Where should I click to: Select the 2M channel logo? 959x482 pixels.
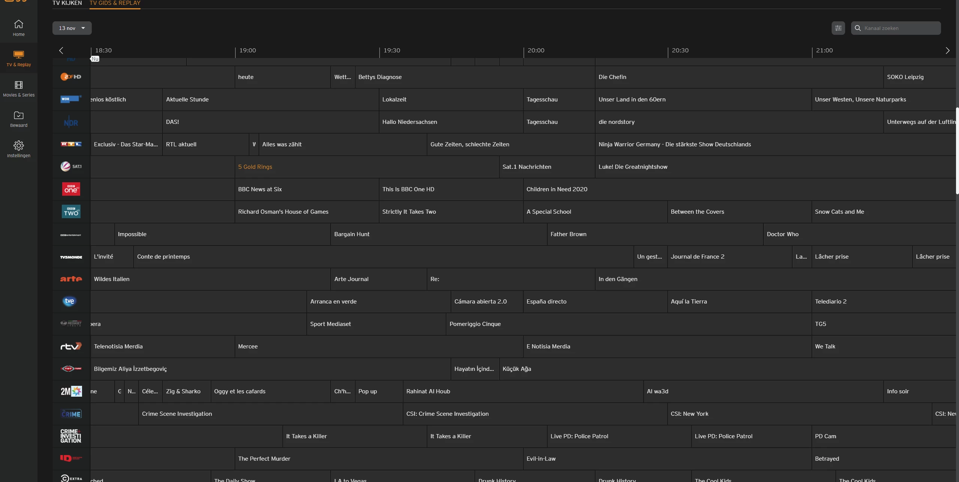click(x=71, y=391)
